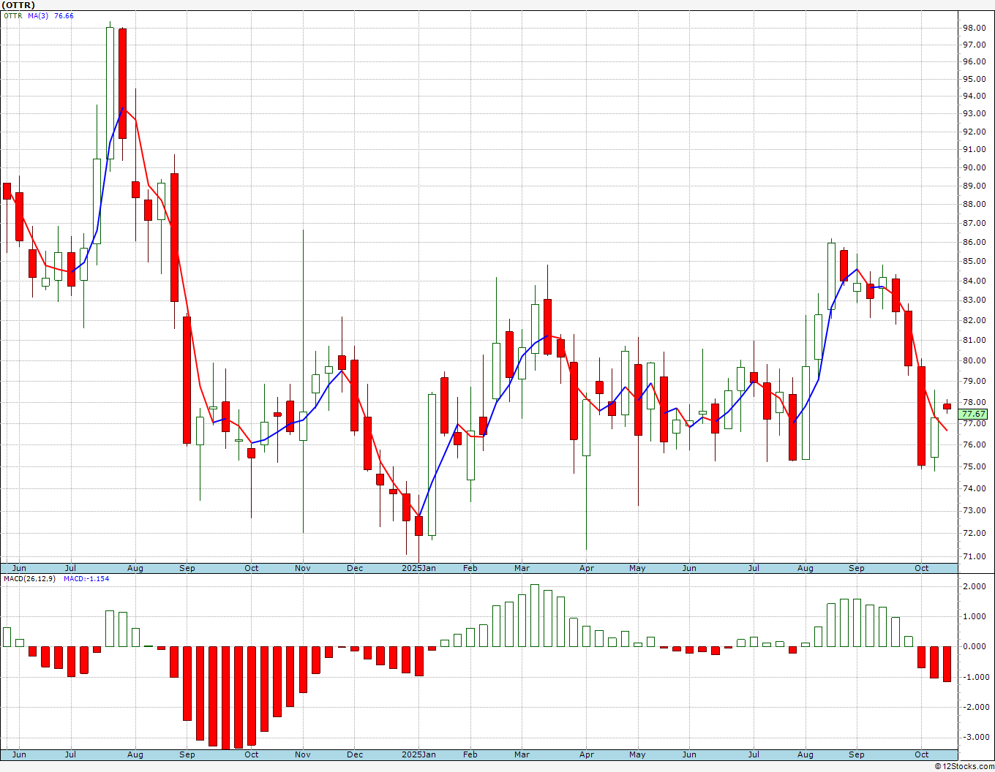Click the final red MACD bar in October
Image resolution: width=995 pixels, height=772 pixels.
coord(947,665)
